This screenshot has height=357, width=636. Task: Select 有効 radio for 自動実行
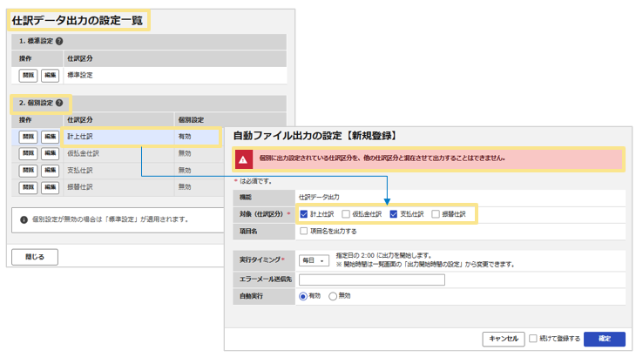(x=302, y=296)
